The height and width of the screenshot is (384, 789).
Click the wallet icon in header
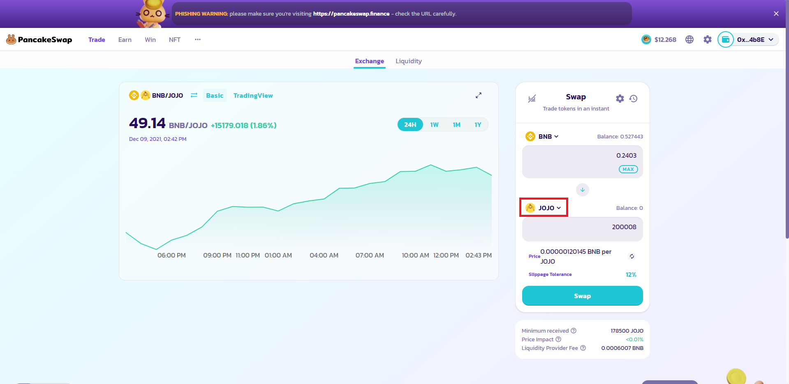(726, 39)
